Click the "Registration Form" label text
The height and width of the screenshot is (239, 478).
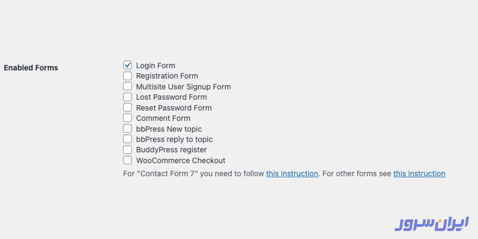[x=167, y=76]
